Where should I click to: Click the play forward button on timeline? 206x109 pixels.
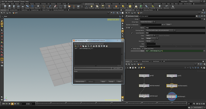pos(15,104)
